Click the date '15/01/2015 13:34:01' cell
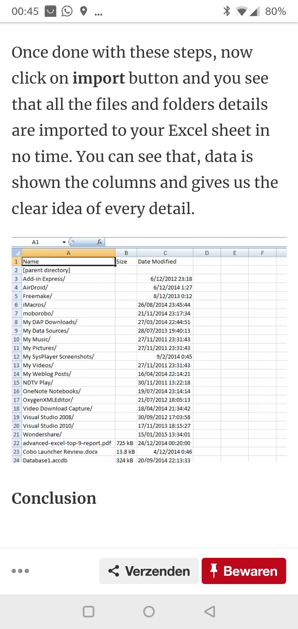The image size is (298, 629). point(165,435)
